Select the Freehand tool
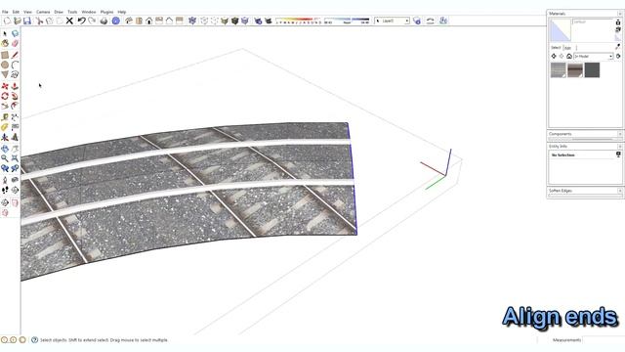625x352 pixels. coord(15,74)
